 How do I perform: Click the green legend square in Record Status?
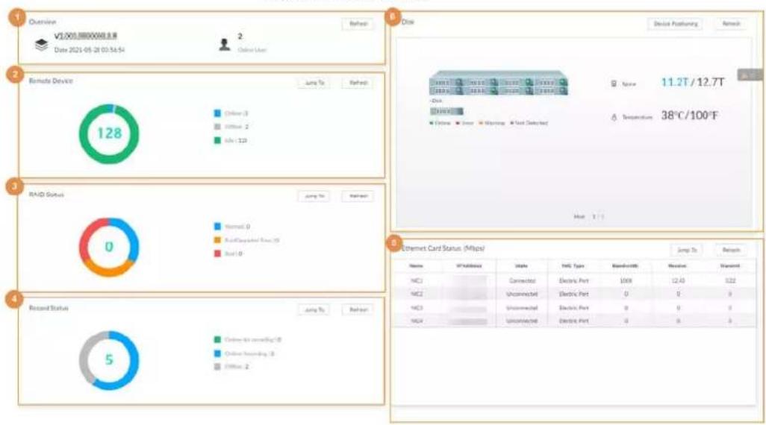(217, 339)
